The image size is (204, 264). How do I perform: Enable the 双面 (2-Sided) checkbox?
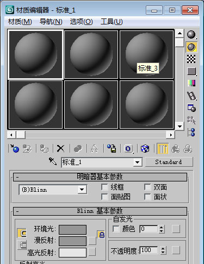coord(147,187)
